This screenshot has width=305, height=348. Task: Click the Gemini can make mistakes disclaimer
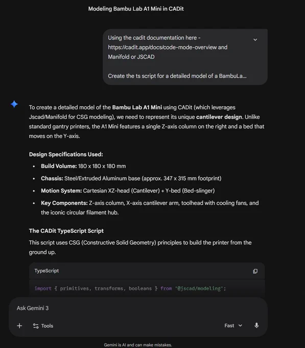tap(138, 345)
